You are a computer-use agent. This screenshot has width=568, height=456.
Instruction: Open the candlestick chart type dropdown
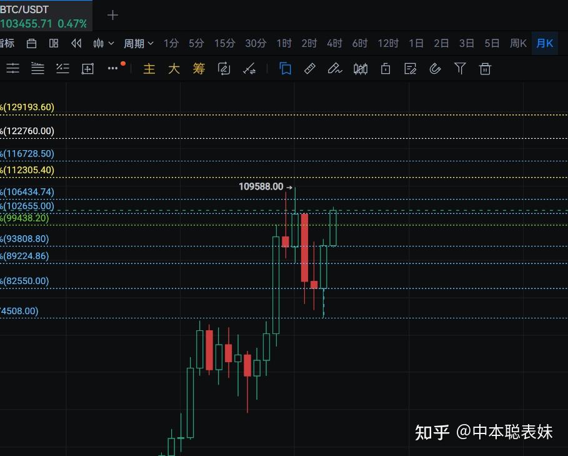coord(103,44)
